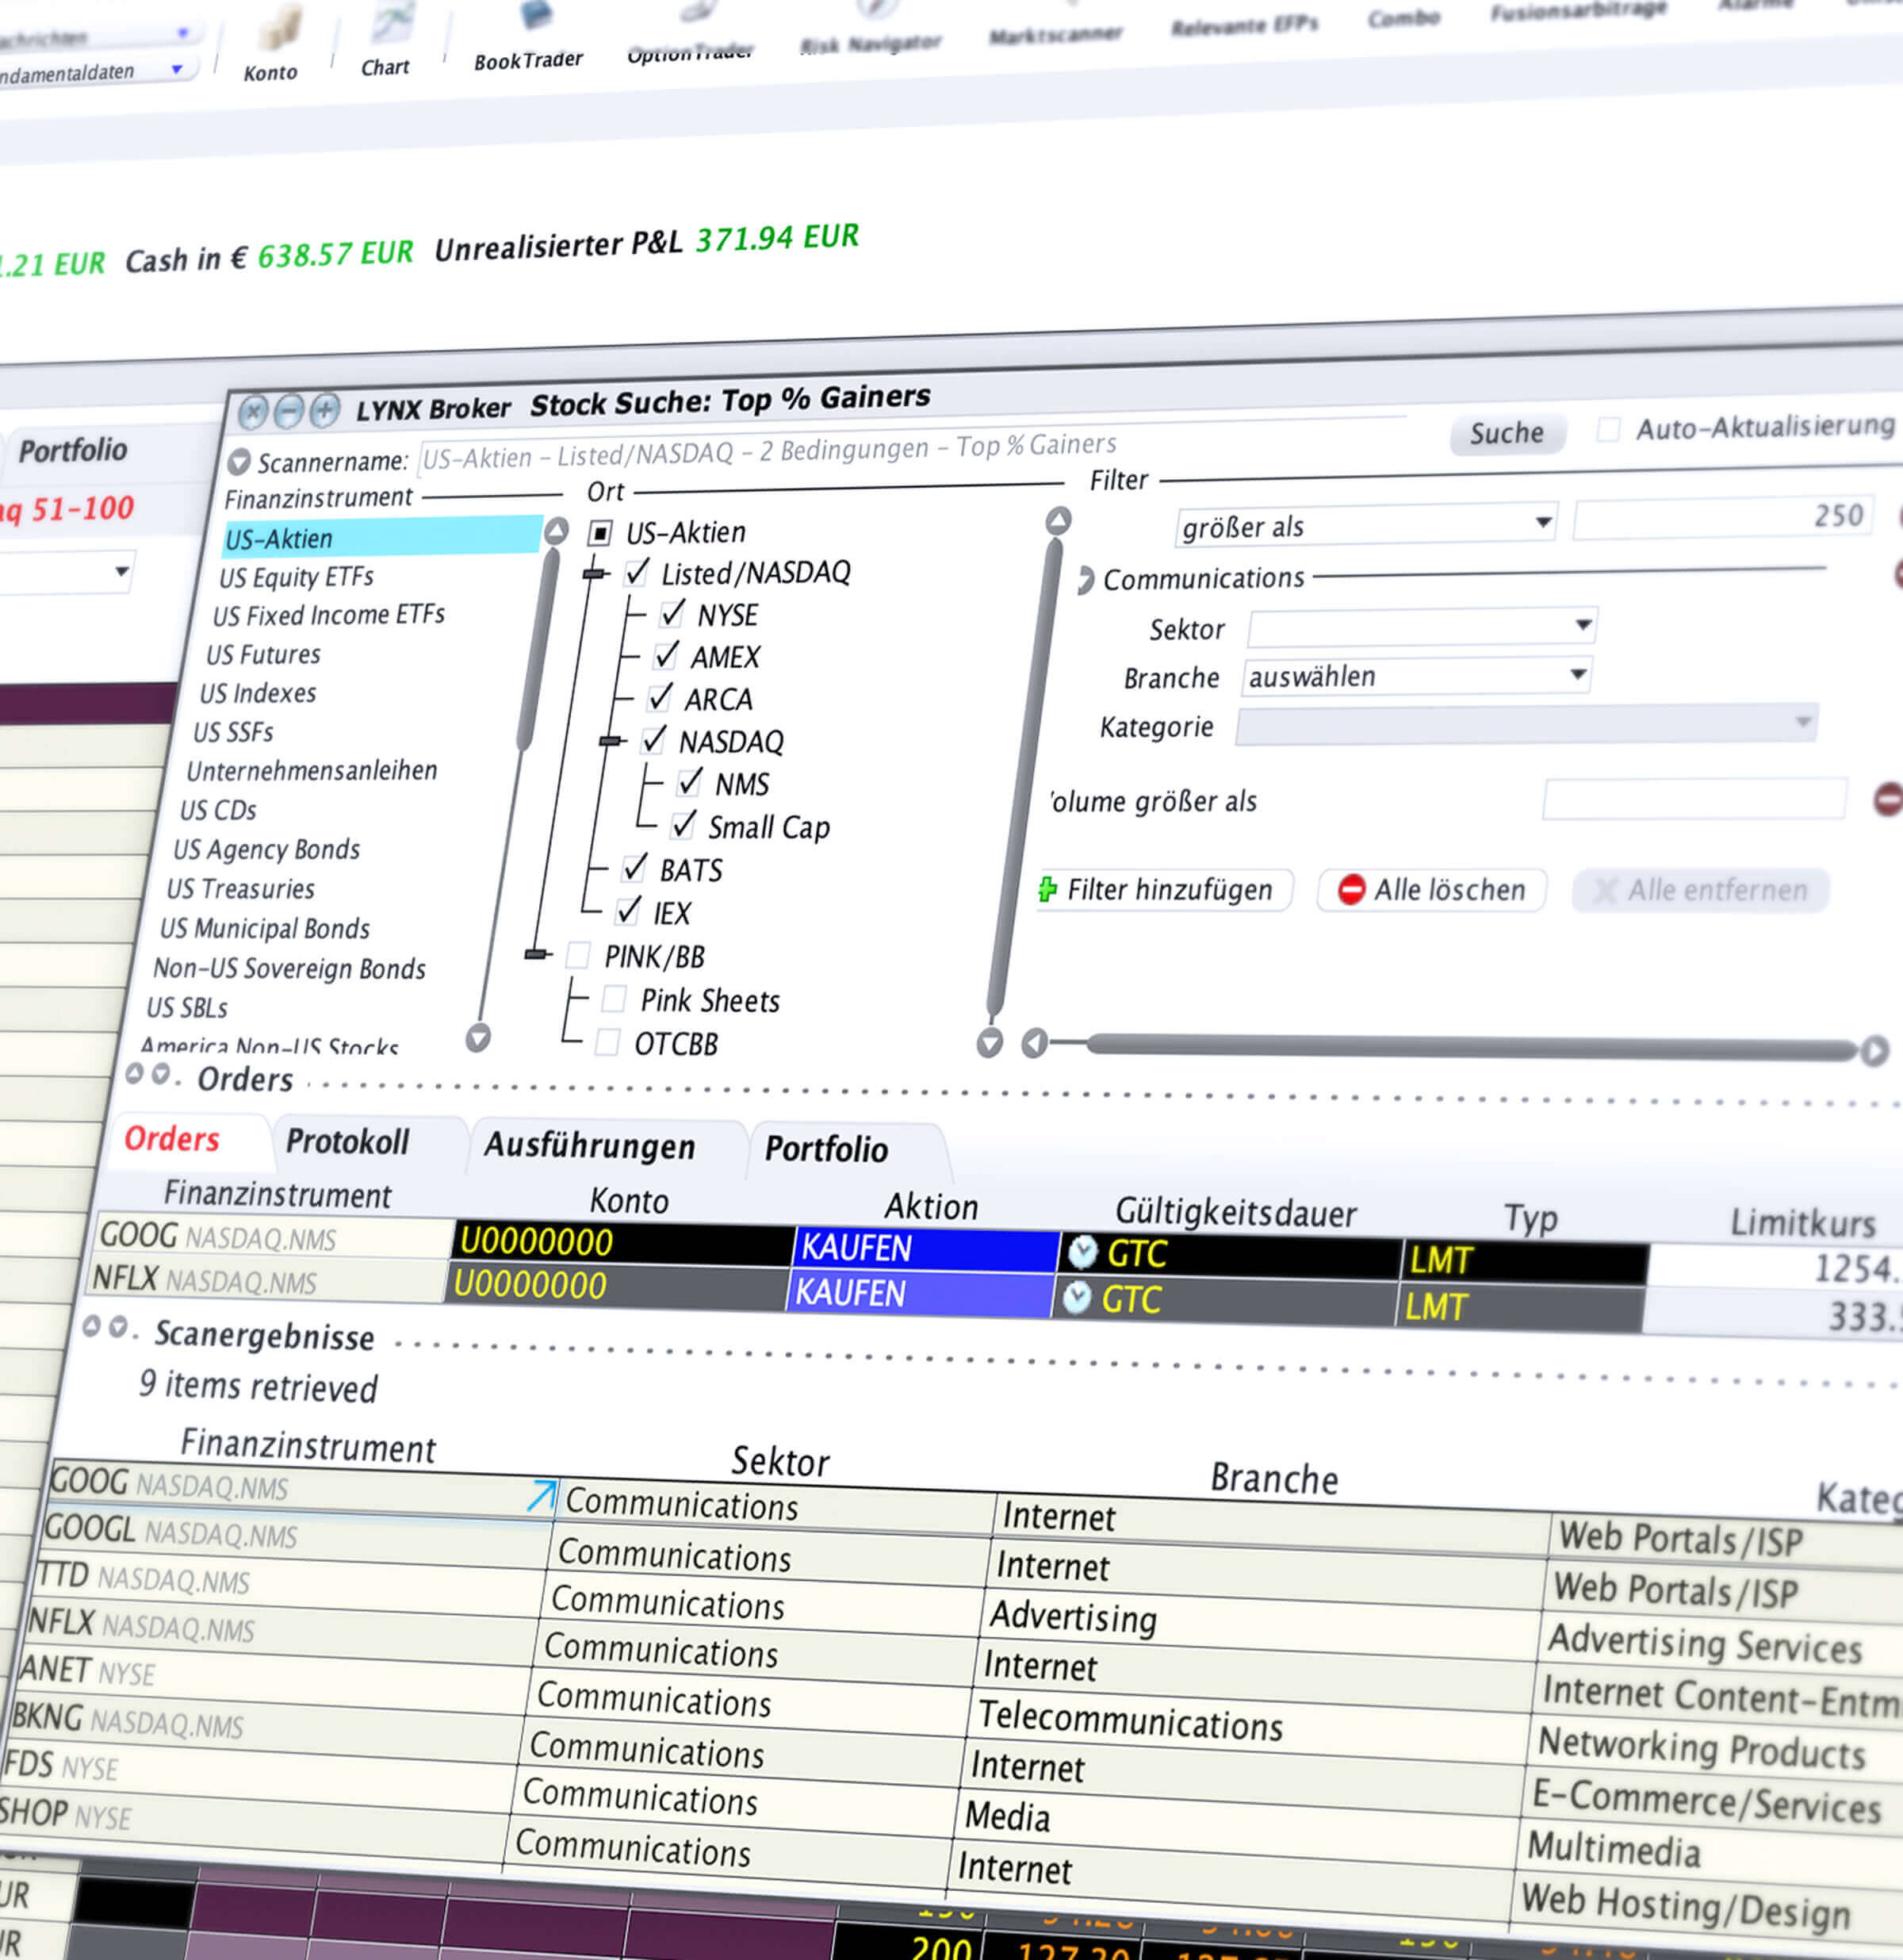
Task: Select US Equity ETFs in instrument list
Action: pyautogui.click(x=297, y=577)
